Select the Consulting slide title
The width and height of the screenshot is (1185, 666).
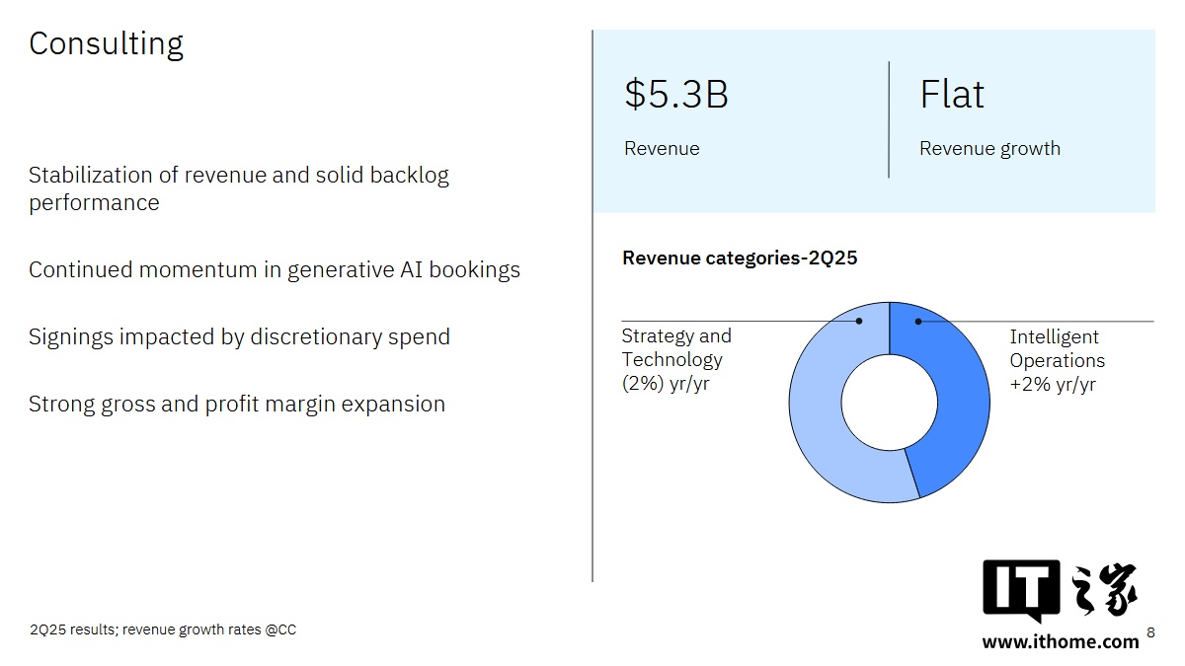click(x=106, y=44)
